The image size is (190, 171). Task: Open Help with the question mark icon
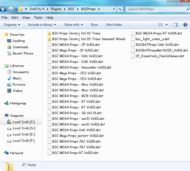click(x=185, y=25)
